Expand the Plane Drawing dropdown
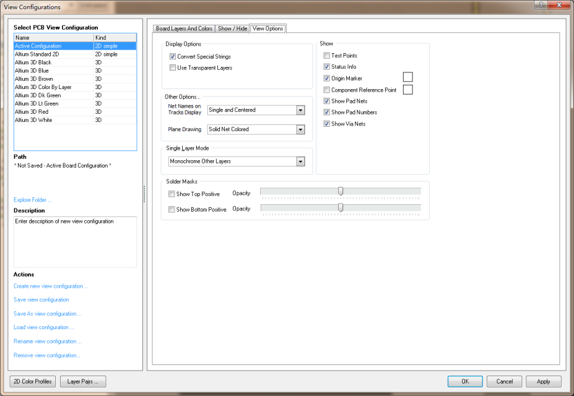The image size is (574, 396). (x=300, y=129)
